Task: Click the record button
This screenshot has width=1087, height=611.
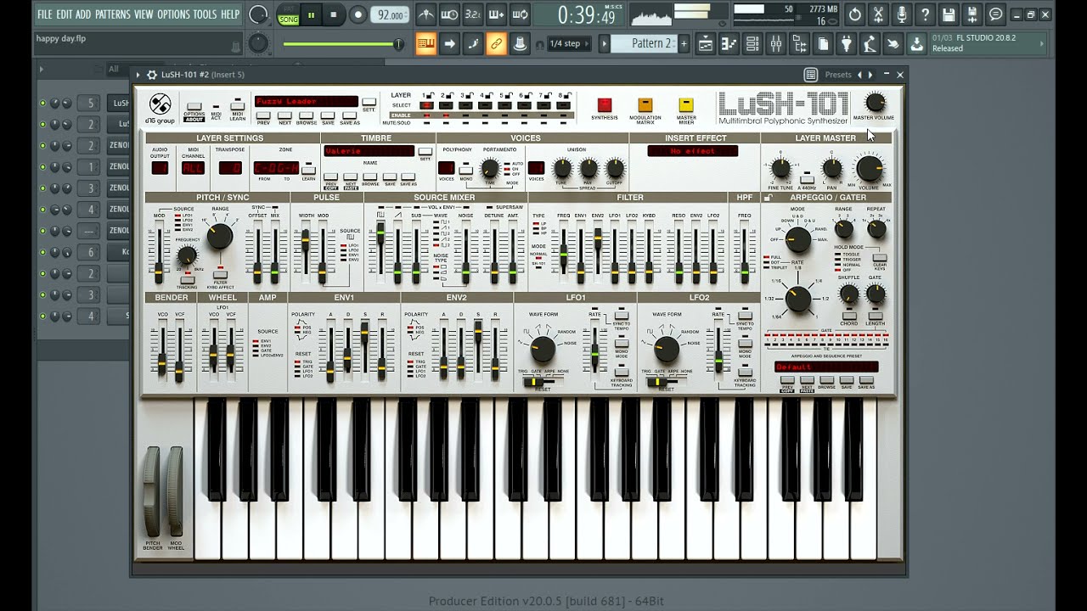Action: pyautogui.click(x=358, y=14)
